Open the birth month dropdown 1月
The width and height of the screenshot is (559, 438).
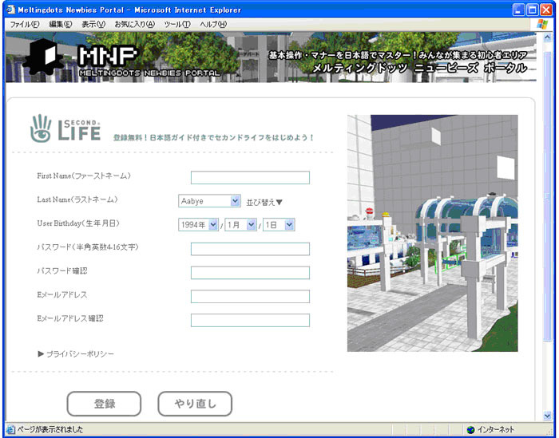(240, 225)
